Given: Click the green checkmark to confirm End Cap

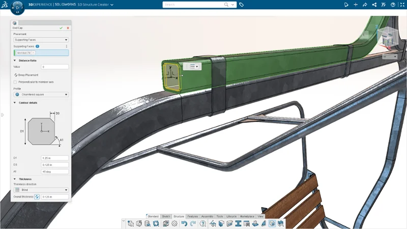Looking at the screenshot, I should coord(61,28).
